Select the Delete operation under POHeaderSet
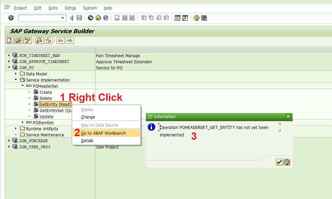The width and height of the screenshot is (332, 199). coord(45,98)
